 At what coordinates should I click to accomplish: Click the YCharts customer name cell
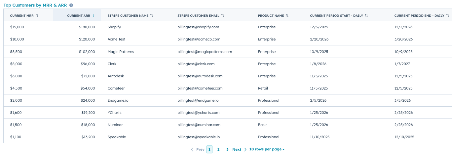tap(115, 113)
